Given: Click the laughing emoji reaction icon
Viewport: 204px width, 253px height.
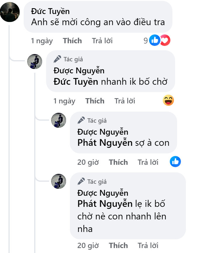Looking at the screenshot, I should [168, 101].
